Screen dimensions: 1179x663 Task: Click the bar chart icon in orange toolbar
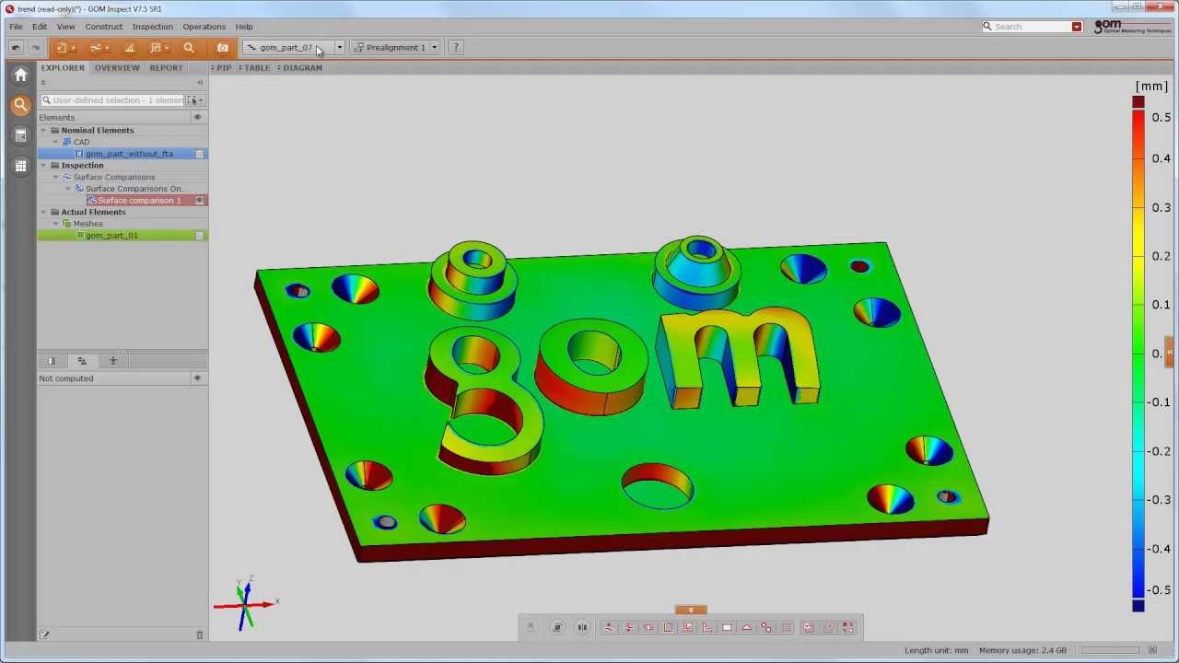point(129,48)
